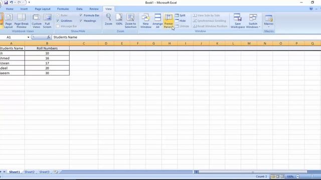Select the cell containing 10

(47, 53)
